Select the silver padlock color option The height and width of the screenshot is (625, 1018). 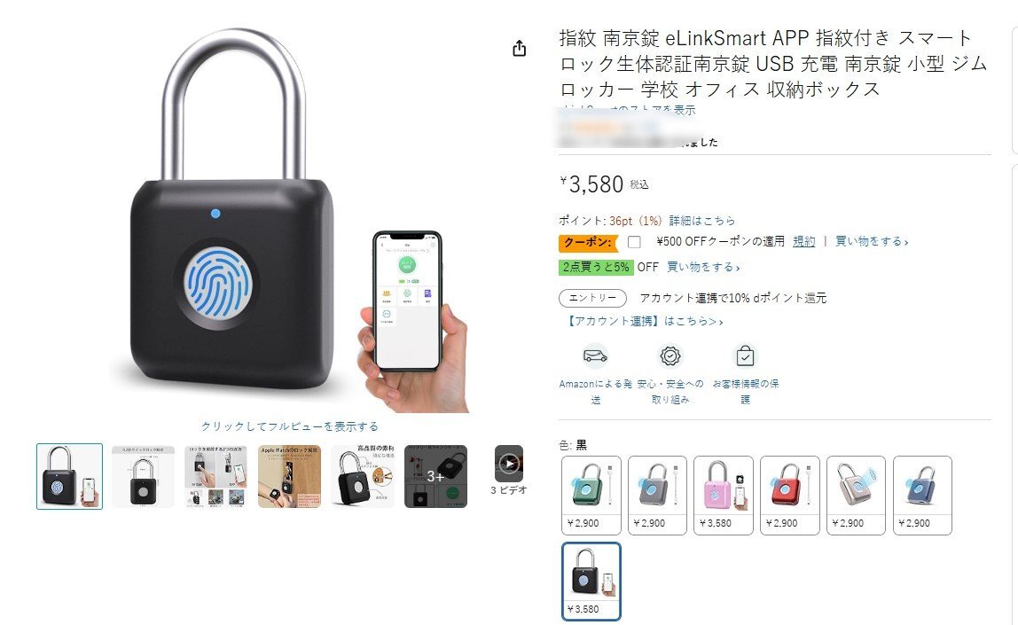pyautogui.click(x=856, y=496)
